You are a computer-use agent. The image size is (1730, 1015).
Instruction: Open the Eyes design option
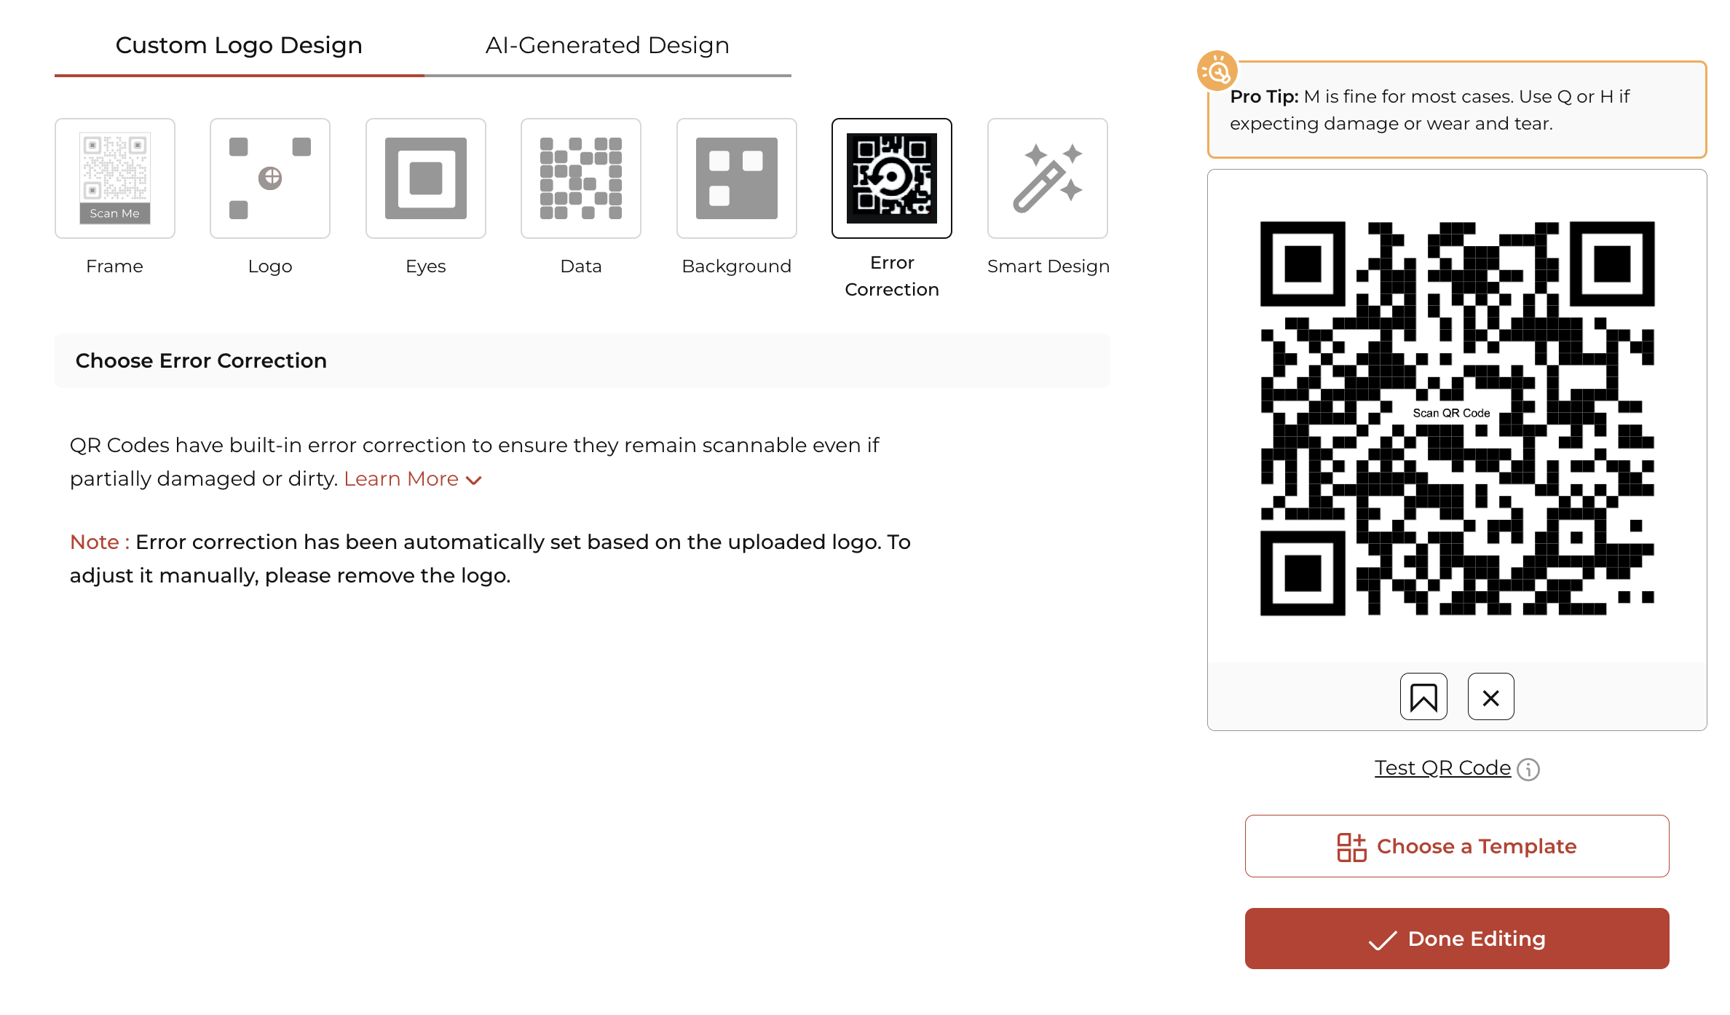click(426, 178)
